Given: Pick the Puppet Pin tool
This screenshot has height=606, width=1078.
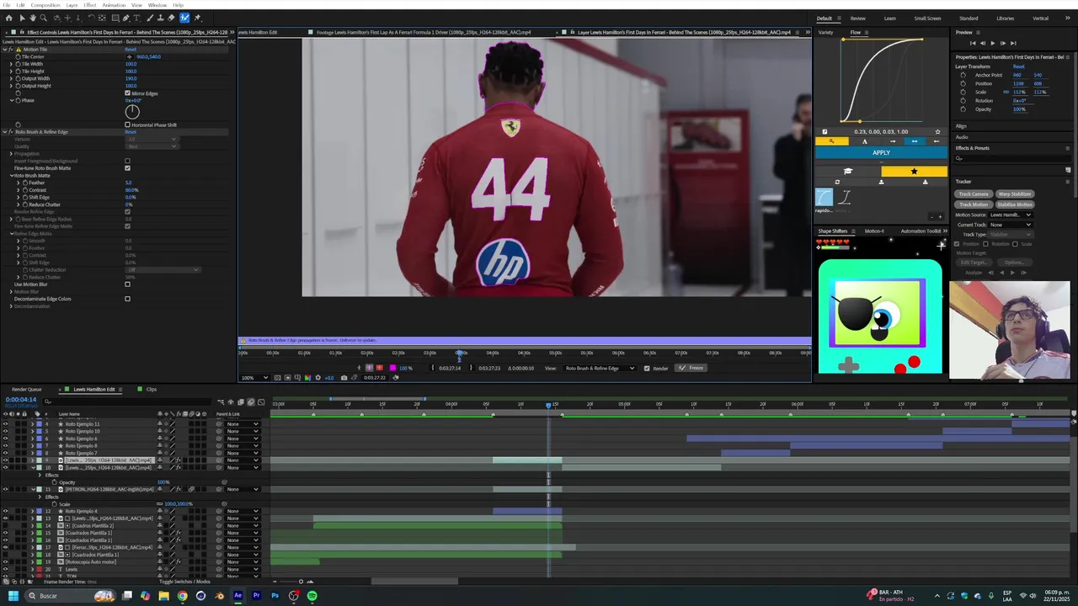Looking at the screenshot, I should pyautogui.click(x=197, y=18).
